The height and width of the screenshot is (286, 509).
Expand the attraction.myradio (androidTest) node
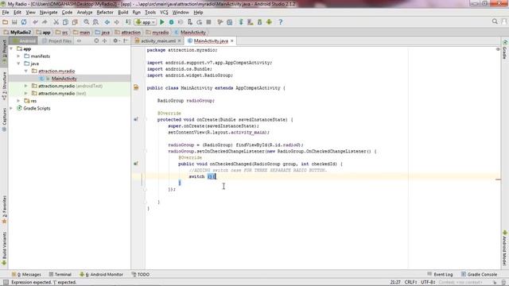point(26,86)
